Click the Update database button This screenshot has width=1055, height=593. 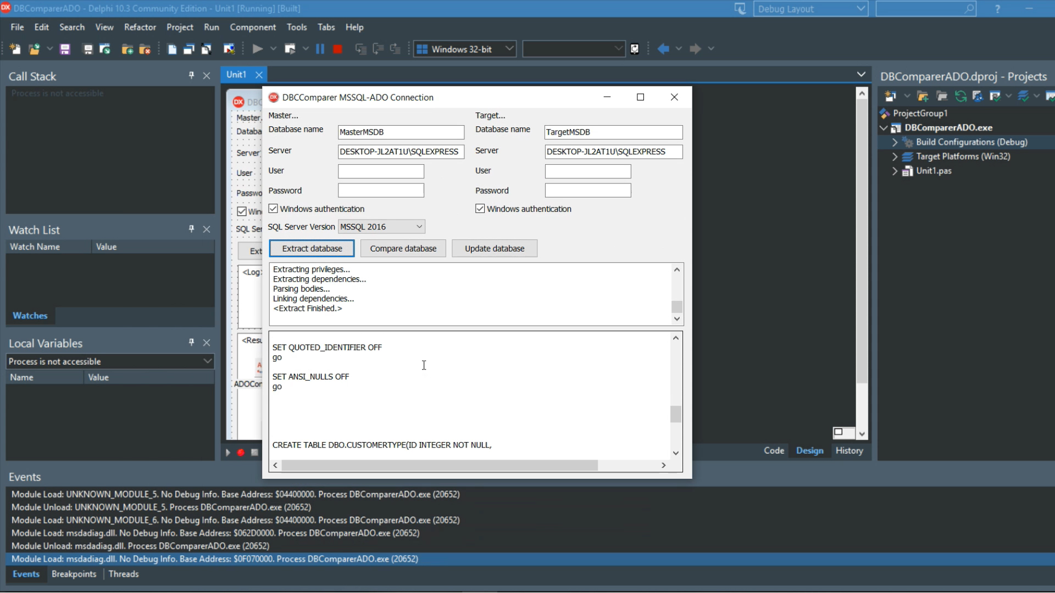coord(494,248)
